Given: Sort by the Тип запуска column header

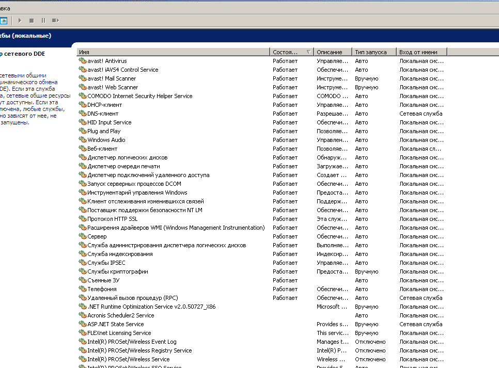Looking at the screenshot, I should pyautogui.click(x=374, y=52).
